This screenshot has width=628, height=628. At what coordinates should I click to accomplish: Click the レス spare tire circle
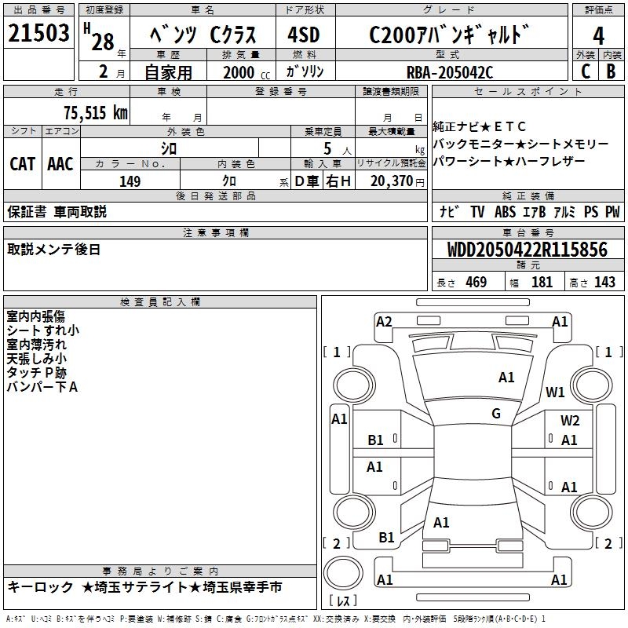[343, 573]
